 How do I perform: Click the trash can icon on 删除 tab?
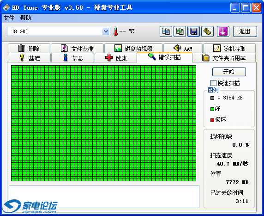21,48
